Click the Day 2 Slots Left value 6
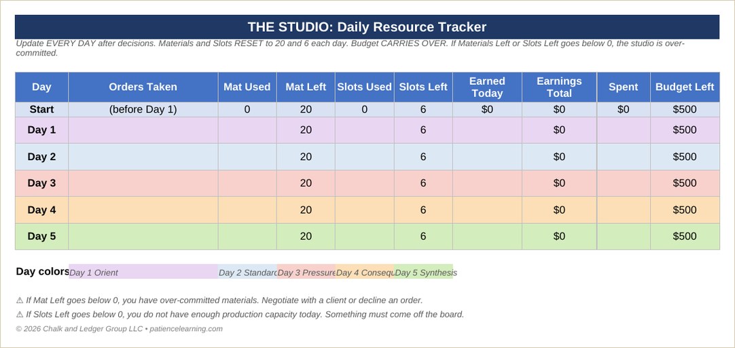 click(x=423, y=157)
